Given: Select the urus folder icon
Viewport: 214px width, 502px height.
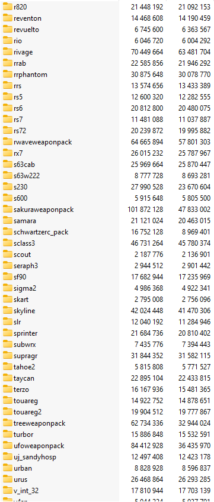Looking at the screenshot, I should click(7, 480).
